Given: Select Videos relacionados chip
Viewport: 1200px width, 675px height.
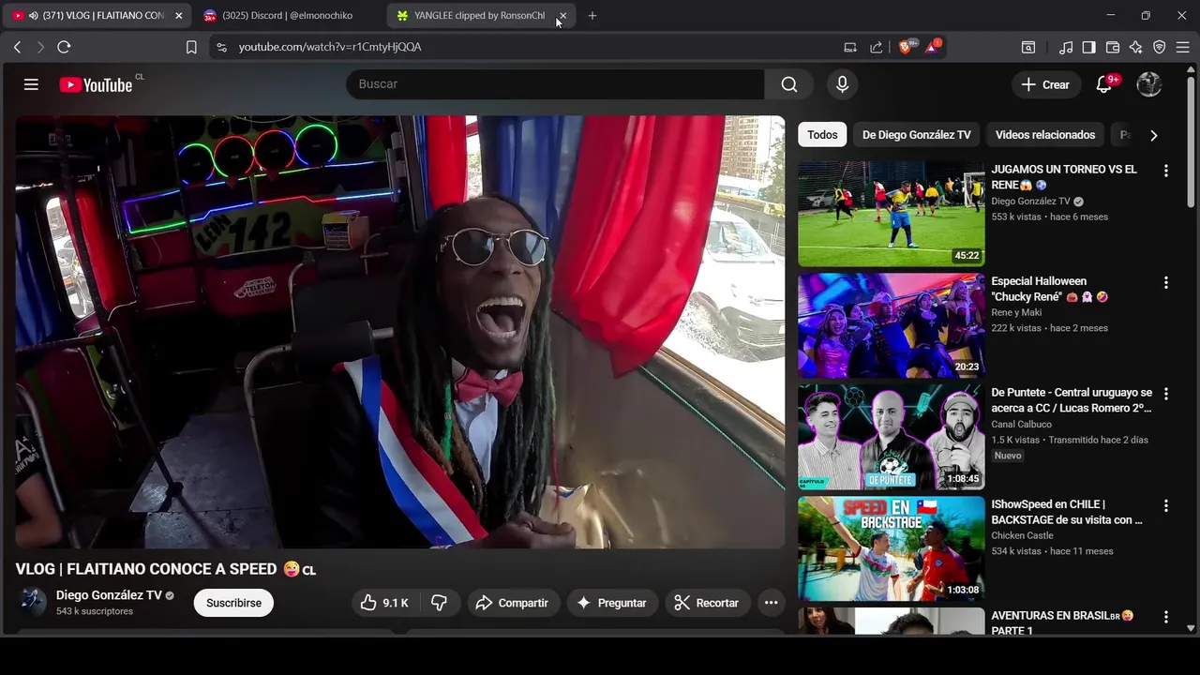Looking at the screenshot, I should coord(1044,135).
